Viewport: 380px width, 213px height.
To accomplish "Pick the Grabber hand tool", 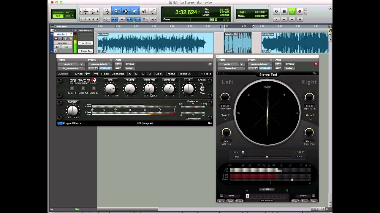I will (x=134, y=12).
